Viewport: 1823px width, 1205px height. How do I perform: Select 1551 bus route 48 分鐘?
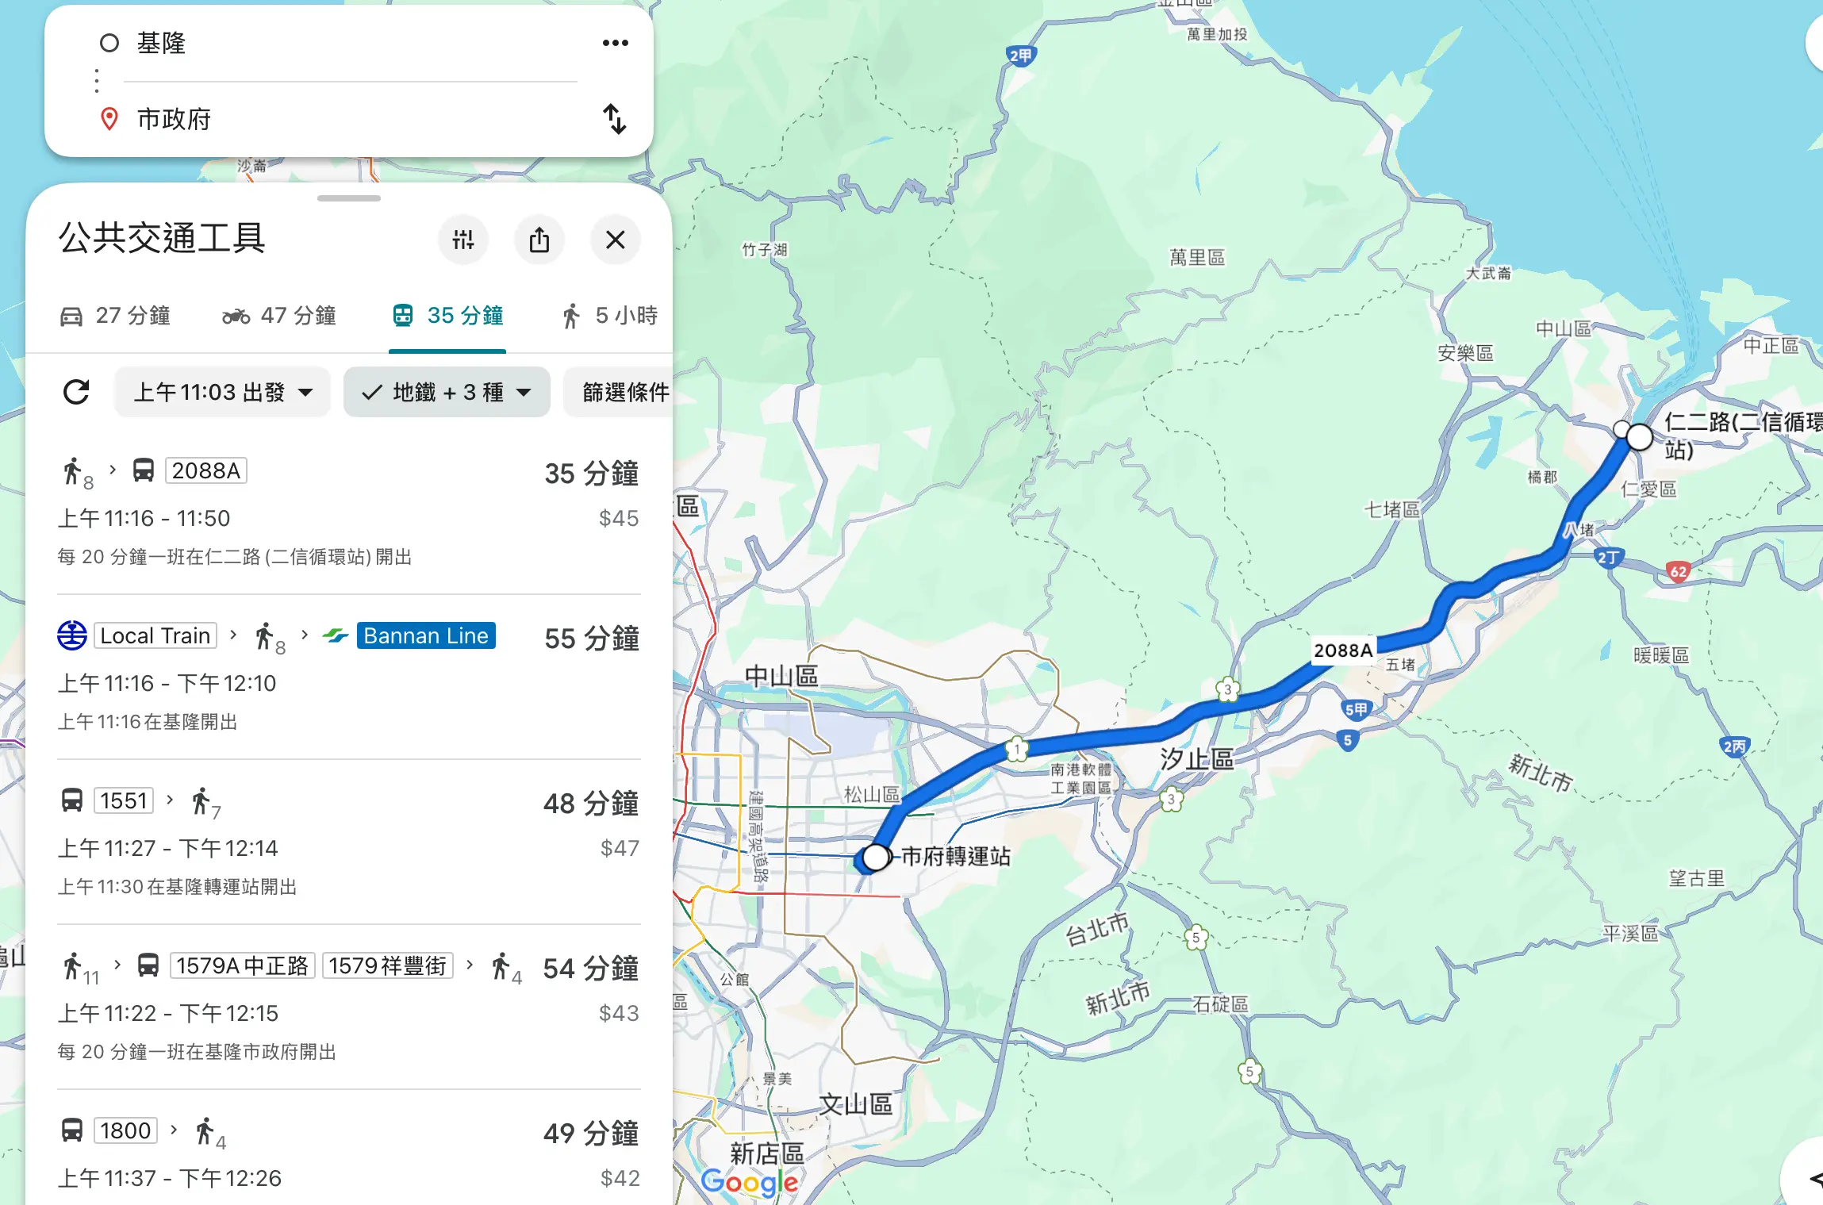[349, 842]
